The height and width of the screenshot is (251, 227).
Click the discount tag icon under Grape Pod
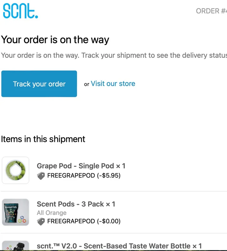[41, 176]
